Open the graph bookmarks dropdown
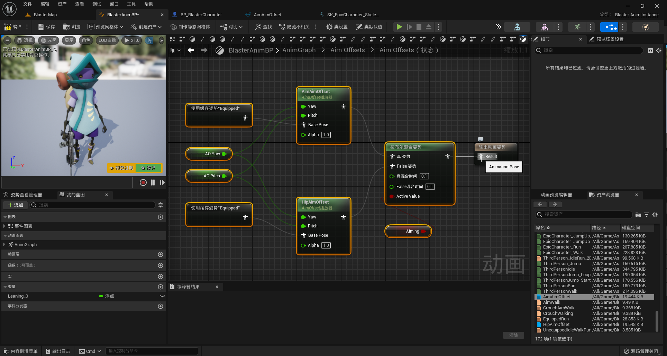Viewport: 667px width, 356px height. (x=176, y=50)
